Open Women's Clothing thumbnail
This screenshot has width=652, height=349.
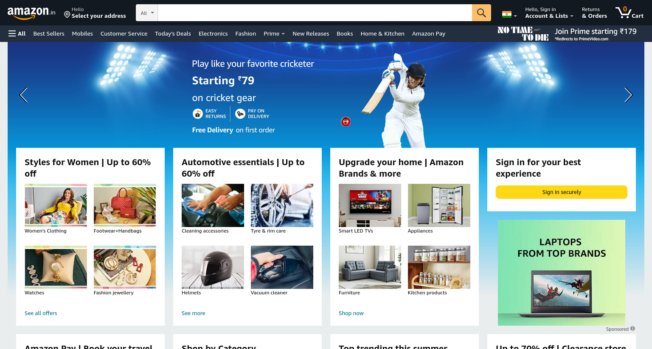pos(56,205)
